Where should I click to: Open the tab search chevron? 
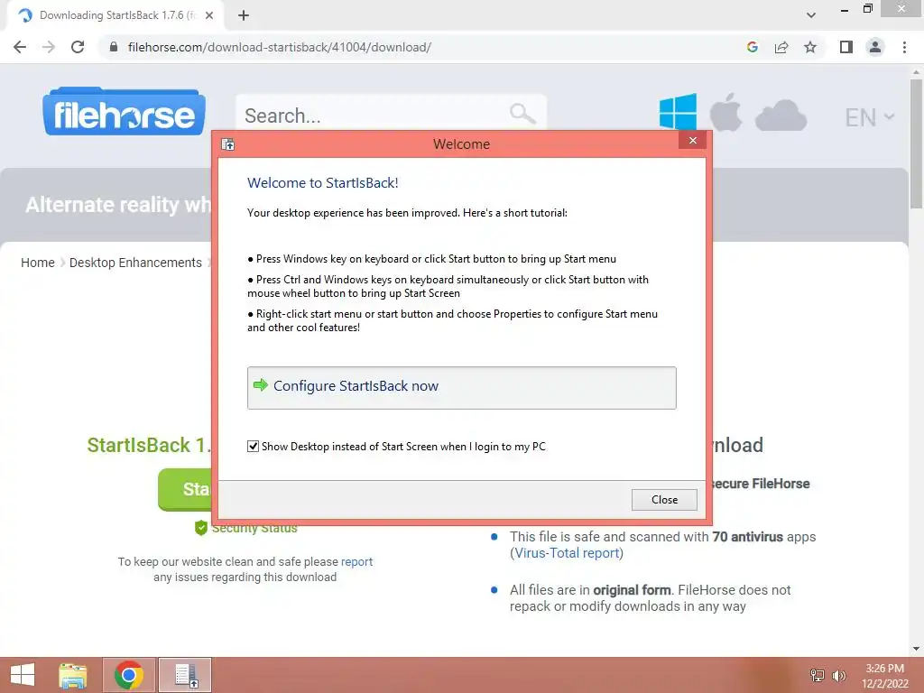click(811, 15)
